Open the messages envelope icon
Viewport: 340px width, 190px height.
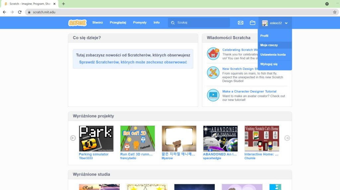[x=241, y=23]
